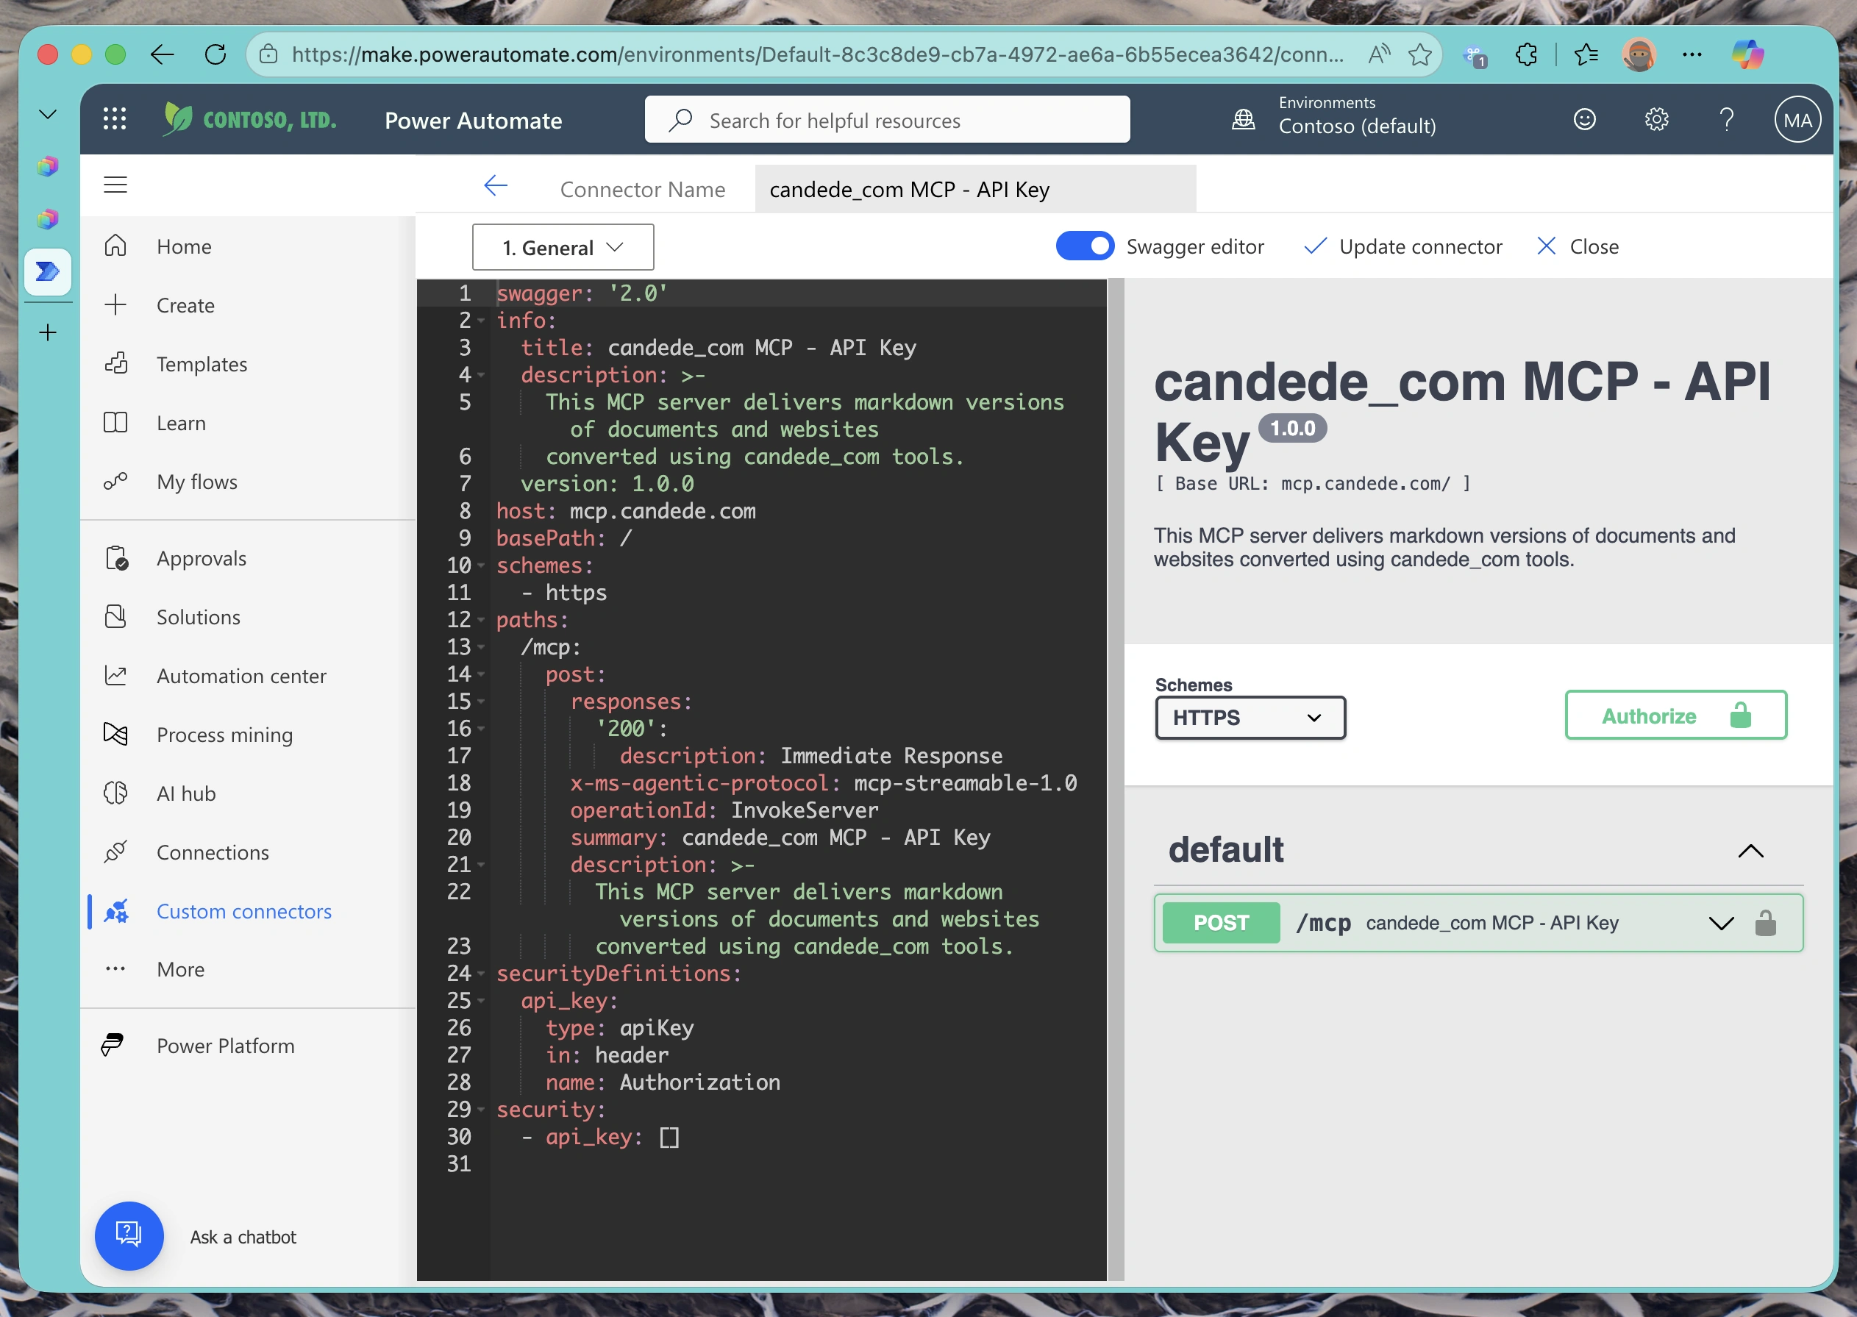Click the editor and preview splitter bar
Image resolution: width=1857 pixels, height=1317 pixels.
[1116, 779]
